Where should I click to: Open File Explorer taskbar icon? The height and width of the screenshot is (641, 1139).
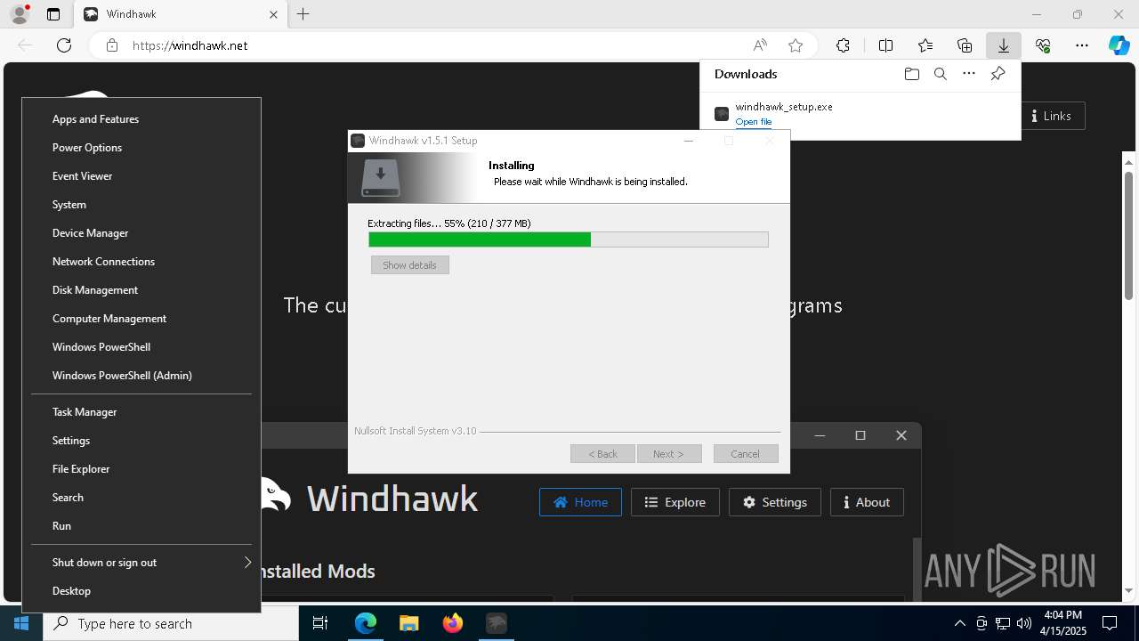pyautogui.click(x=408, y=623)
